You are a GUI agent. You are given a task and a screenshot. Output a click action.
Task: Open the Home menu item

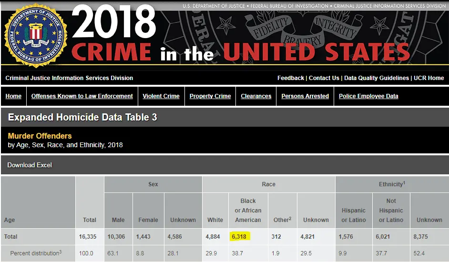(x=13, y=96)
